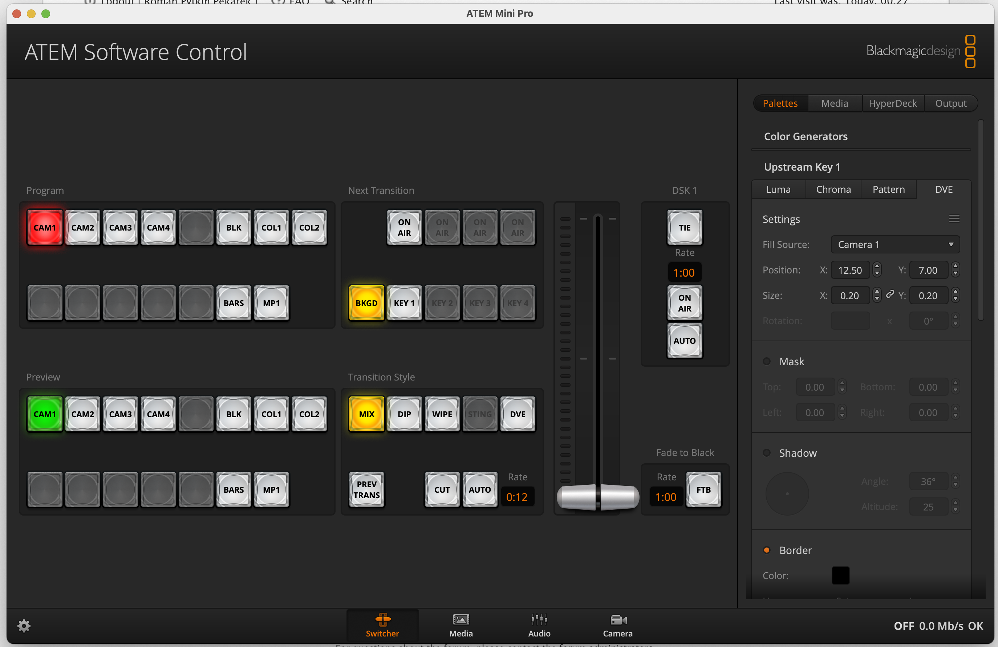Select CAM4 on the Preview bus

click(x=158, y=414)
